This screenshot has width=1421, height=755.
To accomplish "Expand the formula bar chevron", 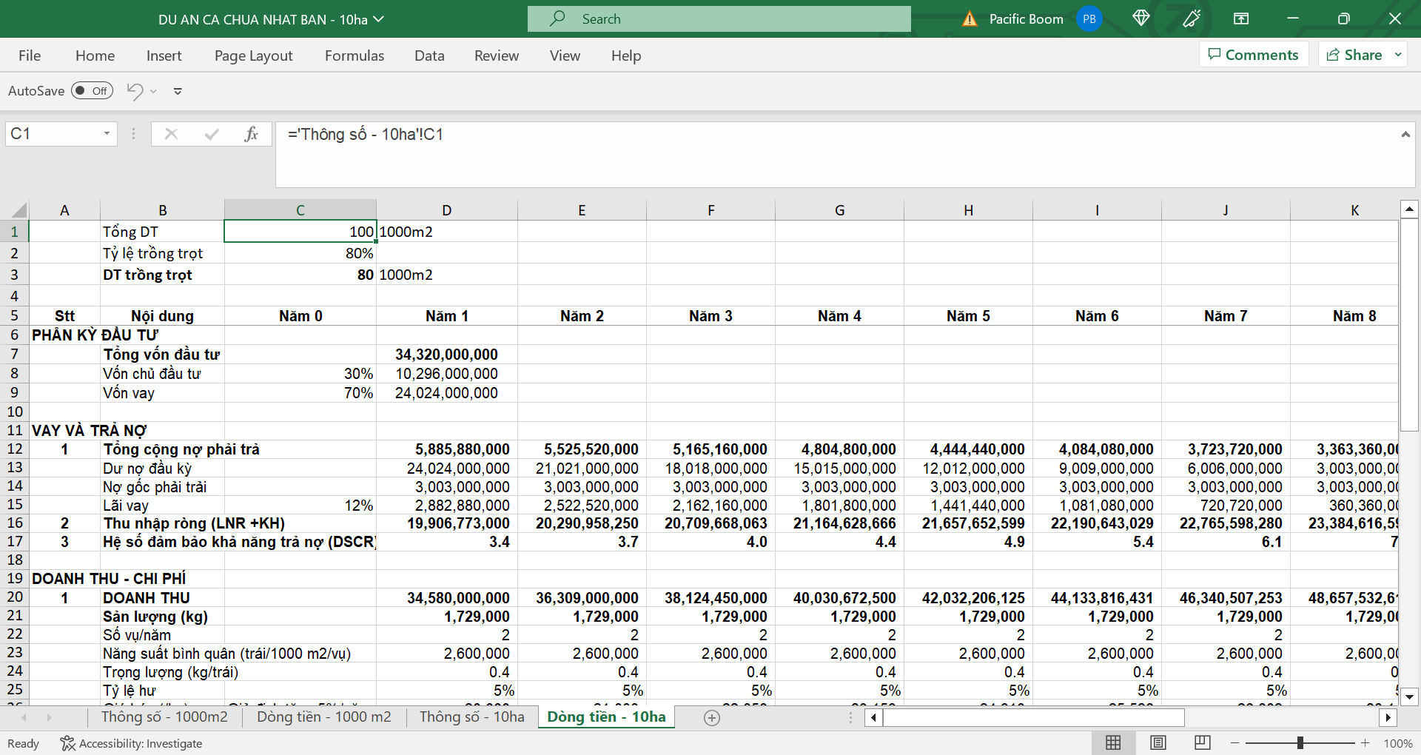I will pyautogui.click(x=1405, y=135).
